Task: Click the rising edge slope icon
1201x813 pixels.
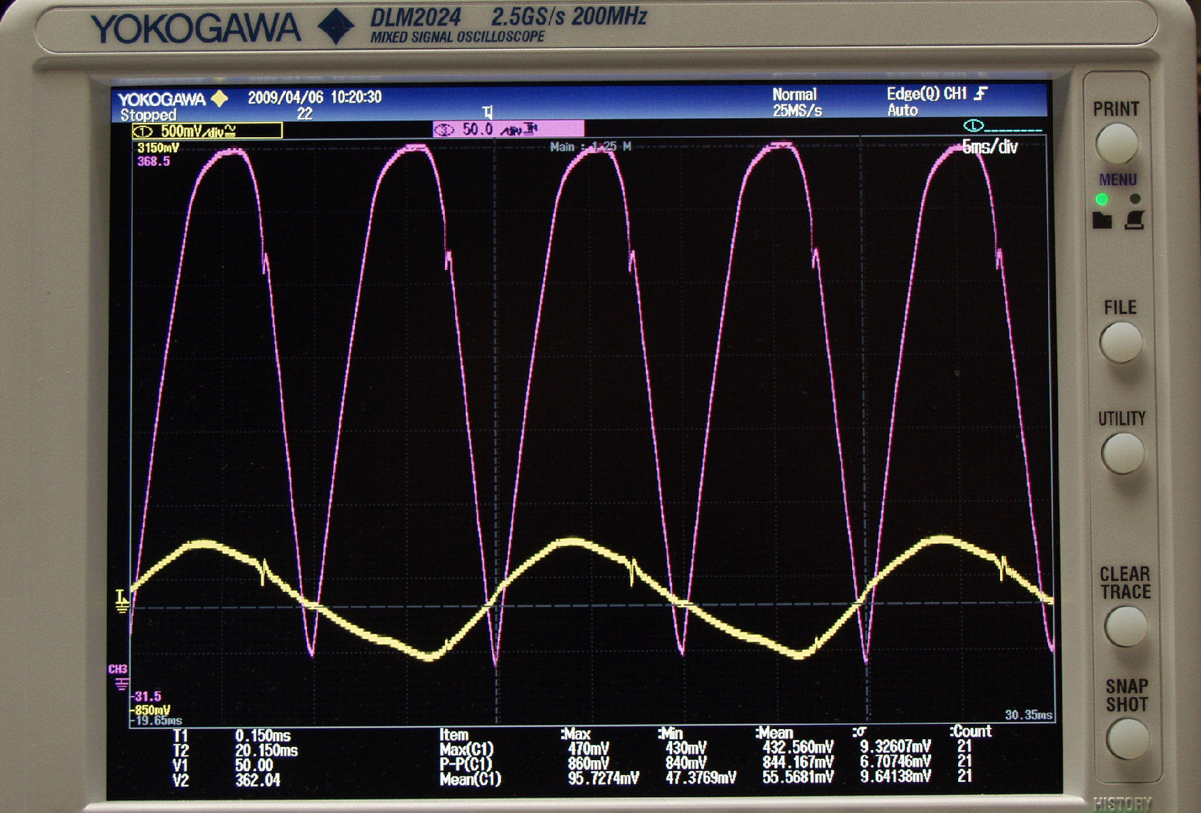Action: coord(981,93)
